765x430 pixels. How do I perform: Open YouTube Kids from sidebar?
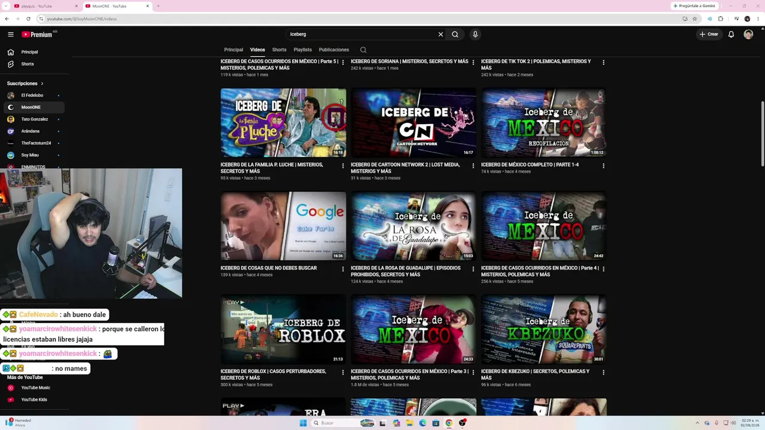coord(34,400)
